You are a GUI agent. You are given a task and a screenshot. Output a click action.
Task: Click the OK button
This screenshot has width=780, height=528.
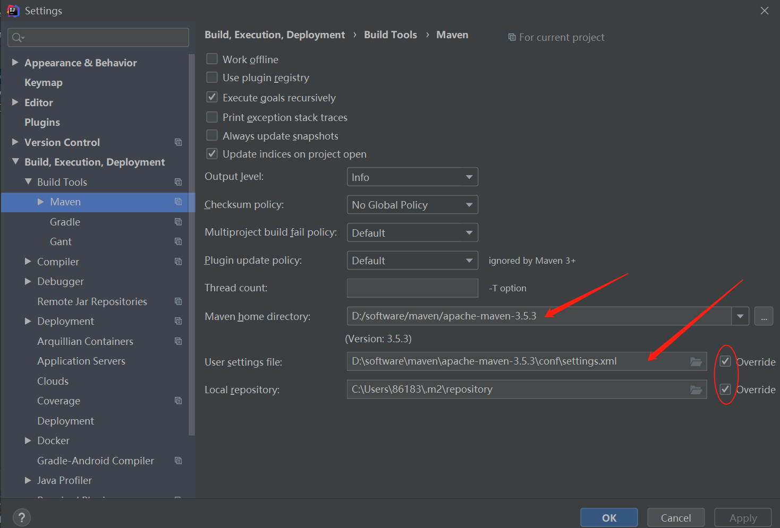(609, 518)
